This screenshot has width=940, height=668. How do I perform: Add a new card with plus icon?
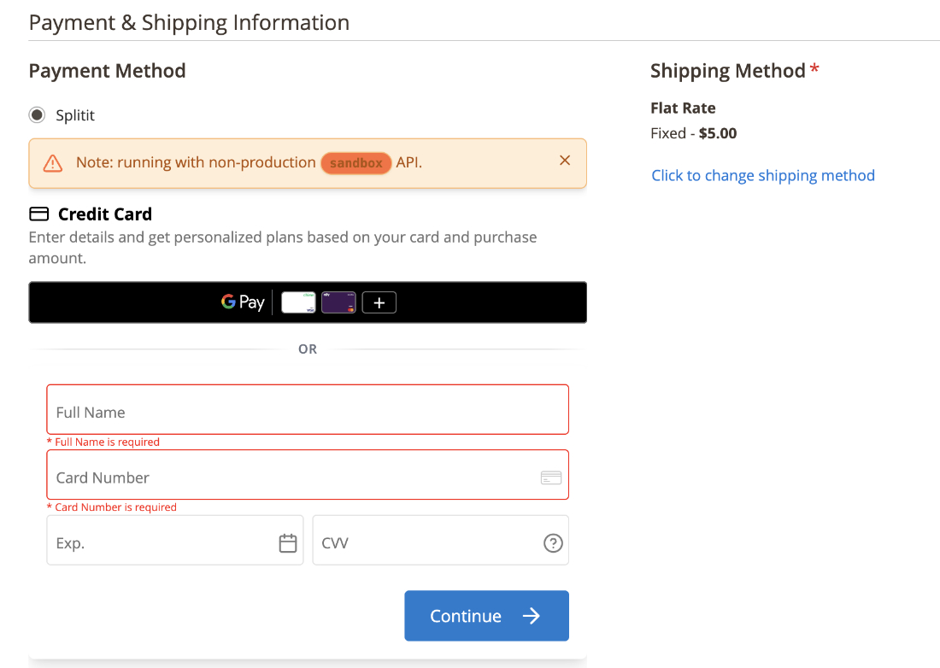pyautogui.click(x=379, y=302)
